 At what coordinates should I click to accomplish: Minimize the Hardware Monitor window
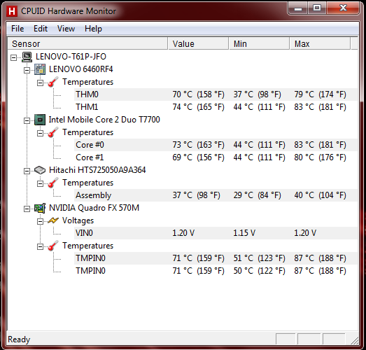[298, 8]
